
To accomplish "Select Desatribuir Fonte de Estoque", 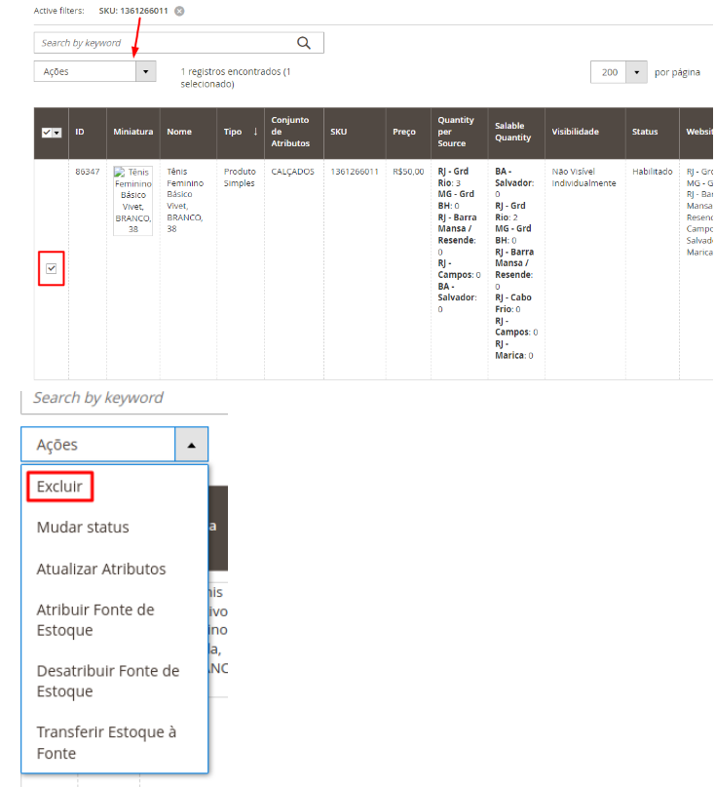I will (x=107, y=681).
